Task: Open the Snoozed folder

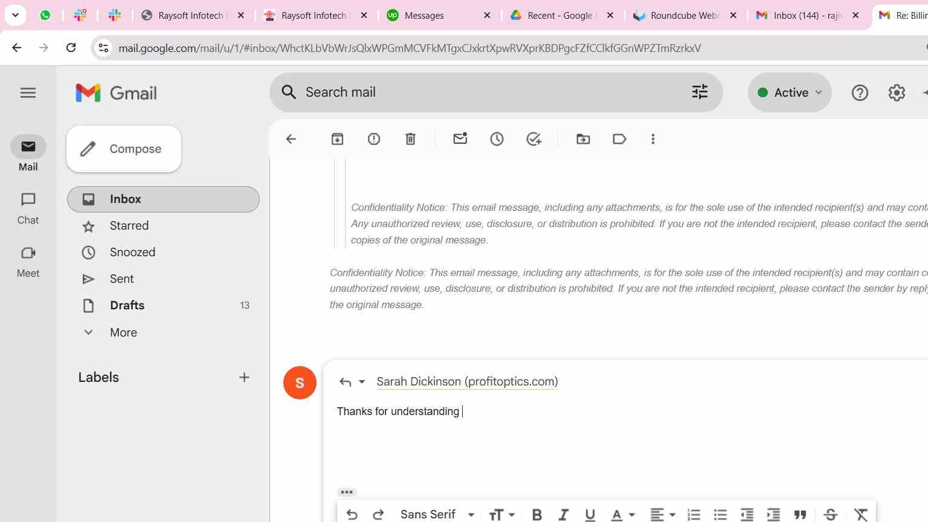Action: point(163,253)
